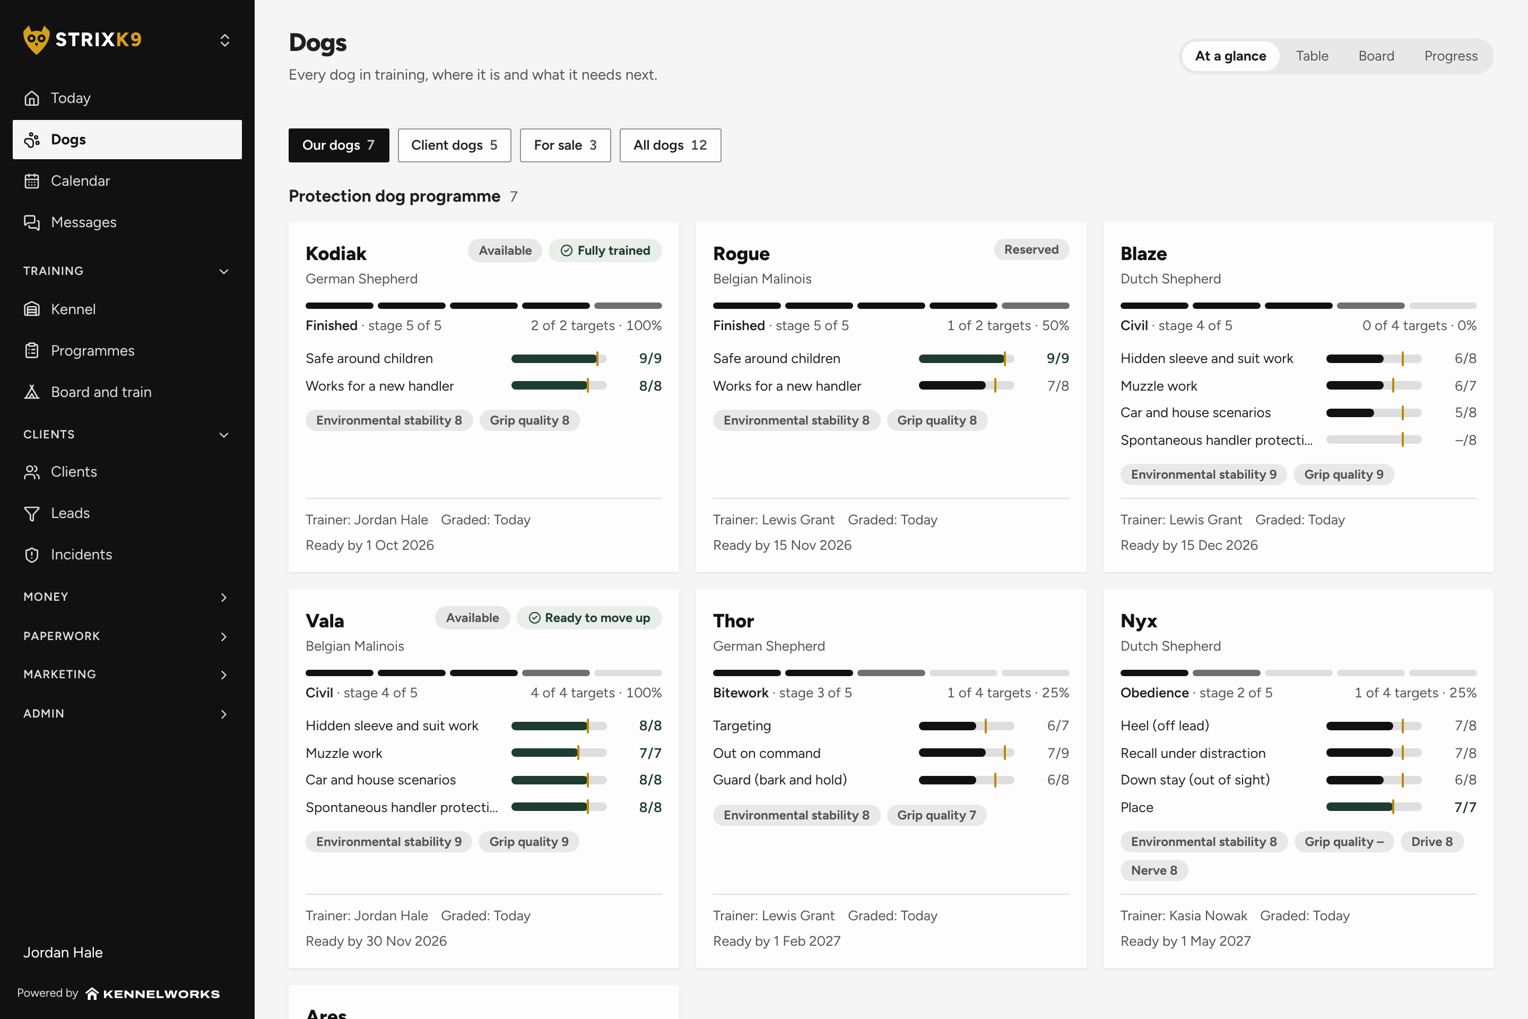Collapse the Training section chevron

pyautogui.click(x=224, y=271)
